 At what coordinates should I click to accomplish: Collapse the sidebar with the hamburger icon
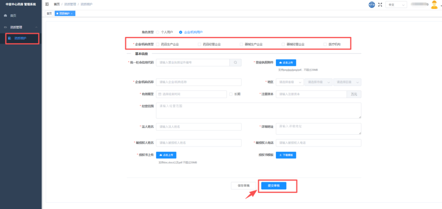[x=47, y=4]
